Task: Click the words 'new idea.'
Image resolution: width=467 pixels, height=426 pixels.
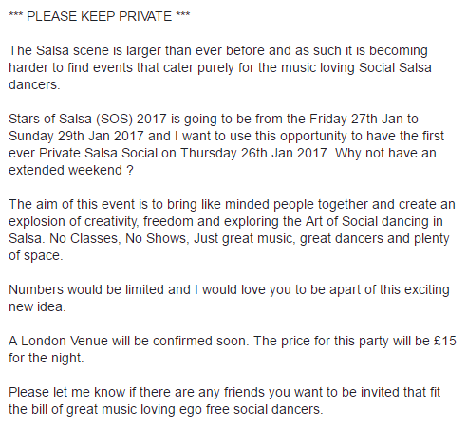Action: point(37,306)
